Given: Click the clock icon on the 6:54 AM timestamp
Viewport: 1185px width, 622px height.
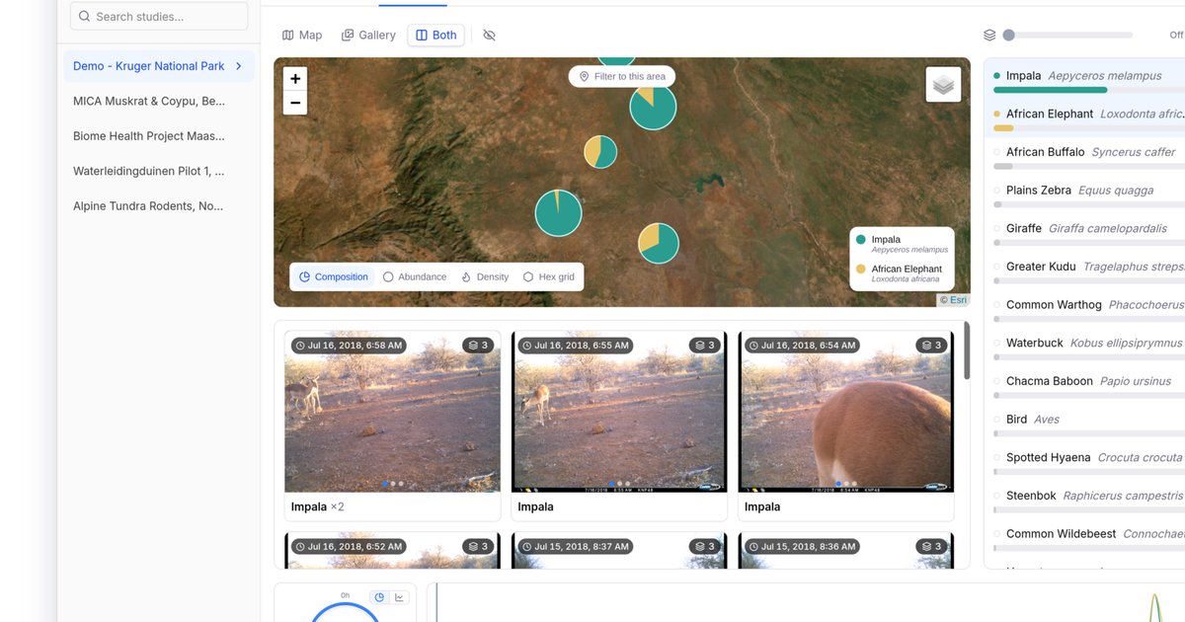Looking at the screenshot, I should point(754,346).
